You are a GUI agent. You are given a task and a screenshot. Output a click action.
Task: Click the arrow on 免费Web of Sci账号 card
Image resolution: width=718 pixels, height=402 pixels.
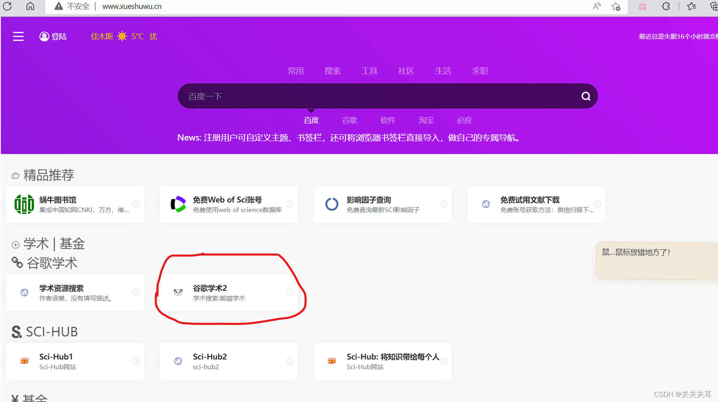point(290,204)
